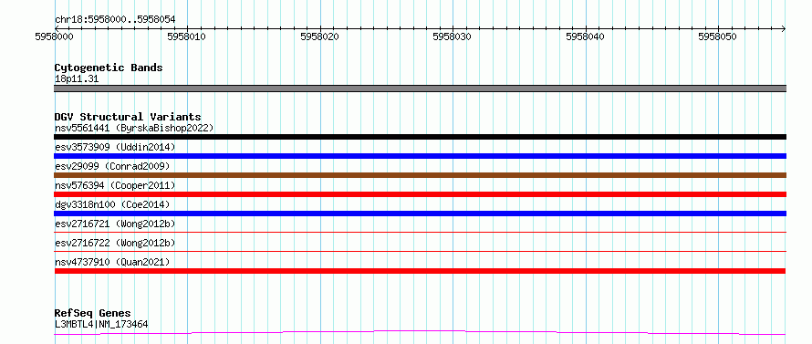Image resolution: width=812 pixels, height=344 pixels.
Task: Select variant label esv29099 (Conrad2009)
Action: coord(112,166)
